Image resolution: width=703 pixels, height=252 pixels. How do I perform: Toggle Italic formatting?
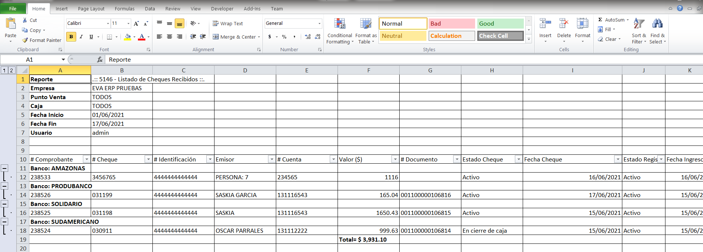coord(81,37)
